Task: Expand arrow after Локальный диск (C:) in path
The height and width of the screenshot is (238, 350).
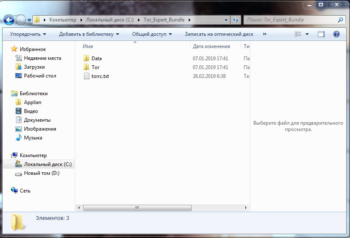Action: click(x=139, y=20)
